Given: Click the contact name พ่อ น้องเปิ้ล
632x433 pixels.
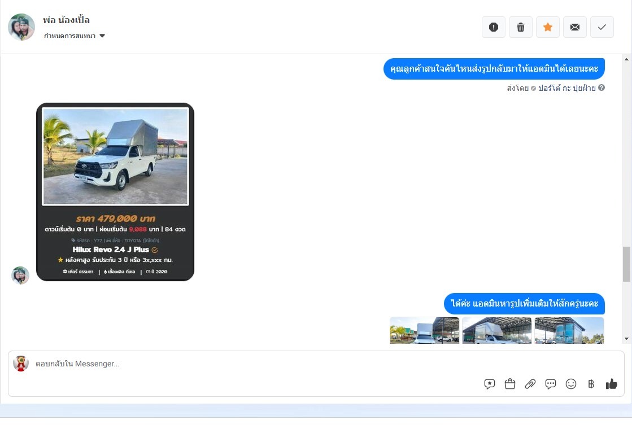Looking at the screenshot, I should click(67, 20).
